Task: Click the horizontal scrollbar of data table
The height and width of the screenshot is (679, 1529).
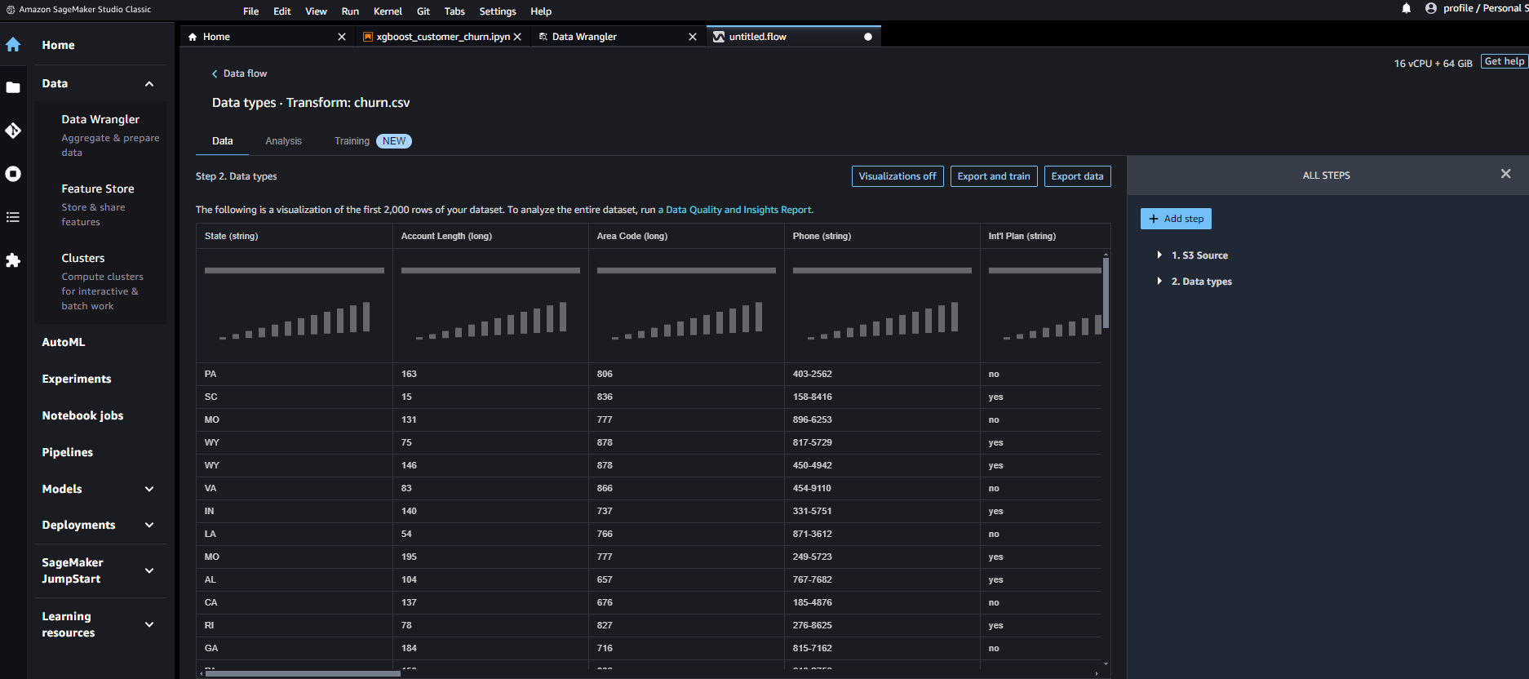Action: [x=303, y=674]
